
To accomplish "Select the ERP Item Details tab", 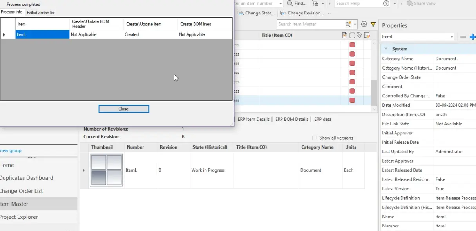I will pyautogui.click(x=253, y=119).
